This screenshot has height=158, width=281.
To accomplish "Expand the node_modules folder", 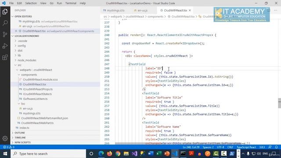I will pyautogui.click(x=27, y=60).
